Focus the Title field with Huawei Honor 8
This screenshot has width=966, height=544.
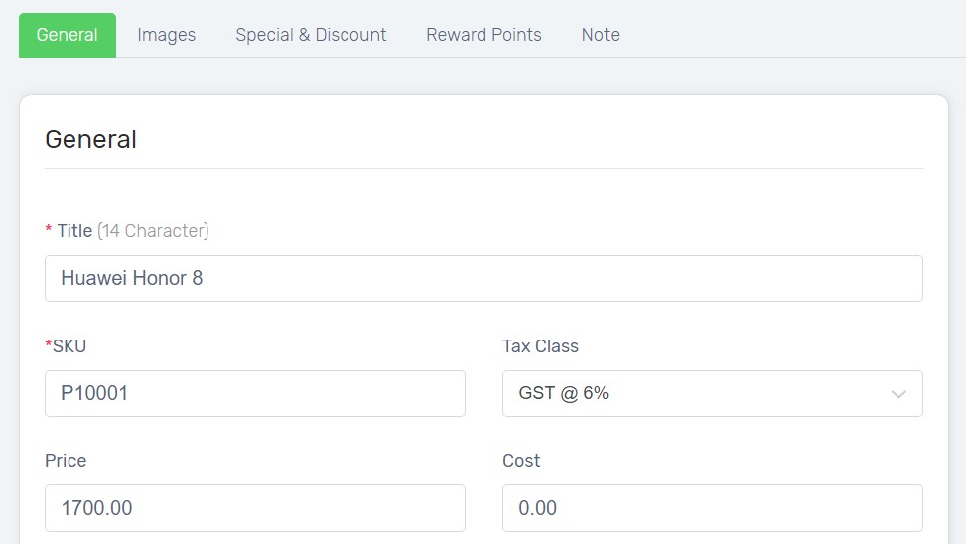click(483, 279)
